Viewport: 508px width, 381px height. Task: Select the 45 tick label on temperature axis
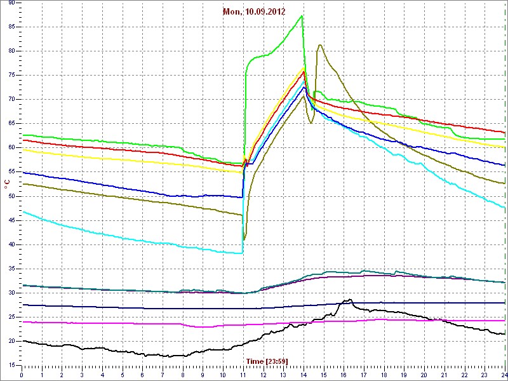coord(11,220)
